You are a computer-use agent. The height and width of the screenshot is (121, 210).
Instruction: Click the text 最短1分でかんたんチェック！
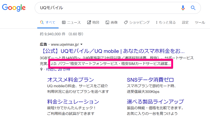pyautogui.click(x=72, y=108)
